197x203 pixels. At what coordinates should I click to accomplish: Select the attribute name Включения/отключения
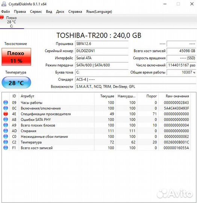pos(41,108)
